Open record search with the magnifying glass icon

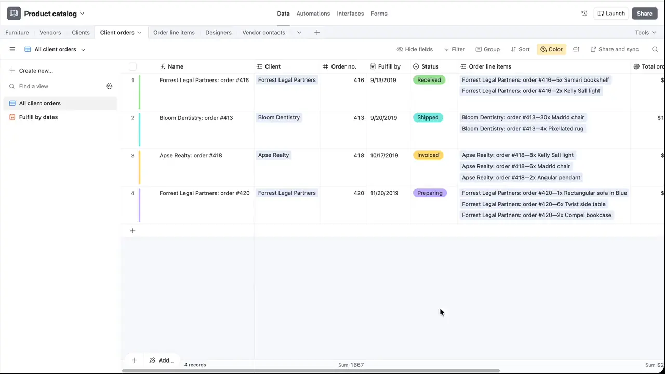pos(655,49)
